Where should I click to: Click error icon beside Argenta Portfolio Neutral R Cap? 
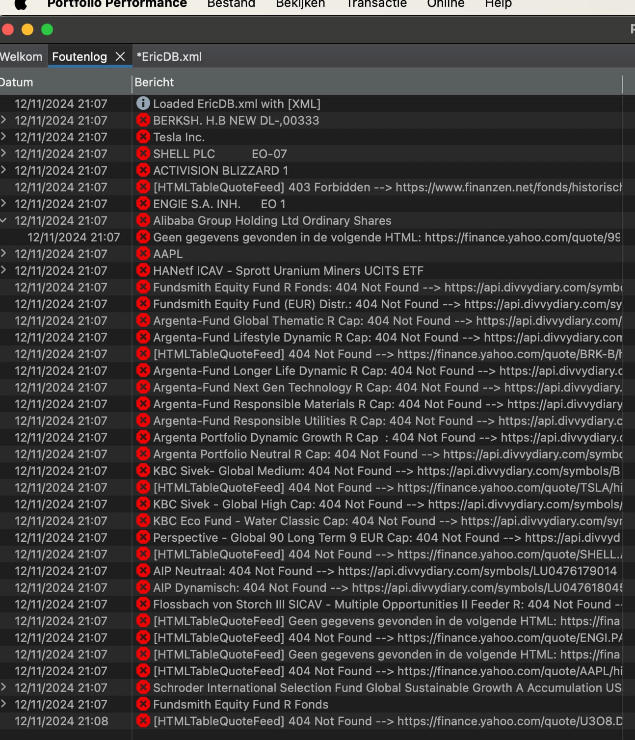click(143, 453)
